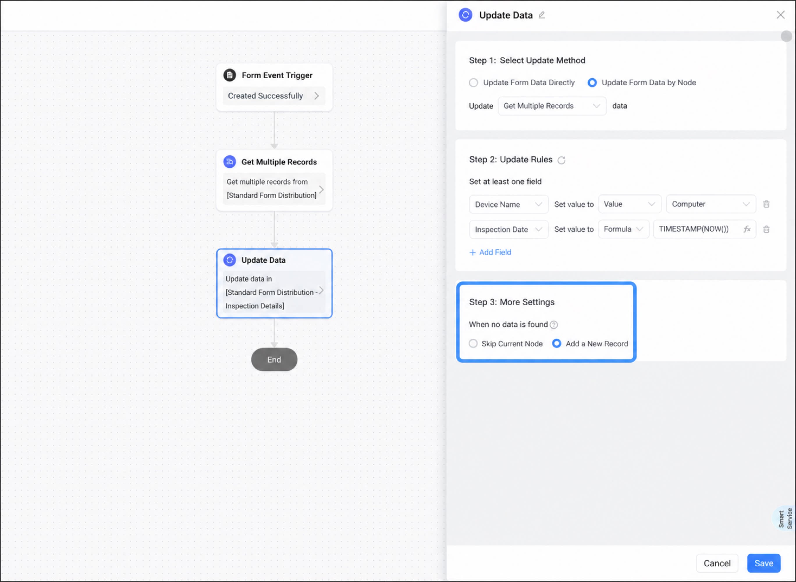Image resolution: width=796 pixels, height=582 pixels.
Task: Open the Computer value dropdown
Action: 711,204
